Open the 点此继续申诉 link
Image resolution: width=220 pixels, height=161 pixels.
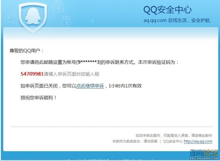coord(90,86)
